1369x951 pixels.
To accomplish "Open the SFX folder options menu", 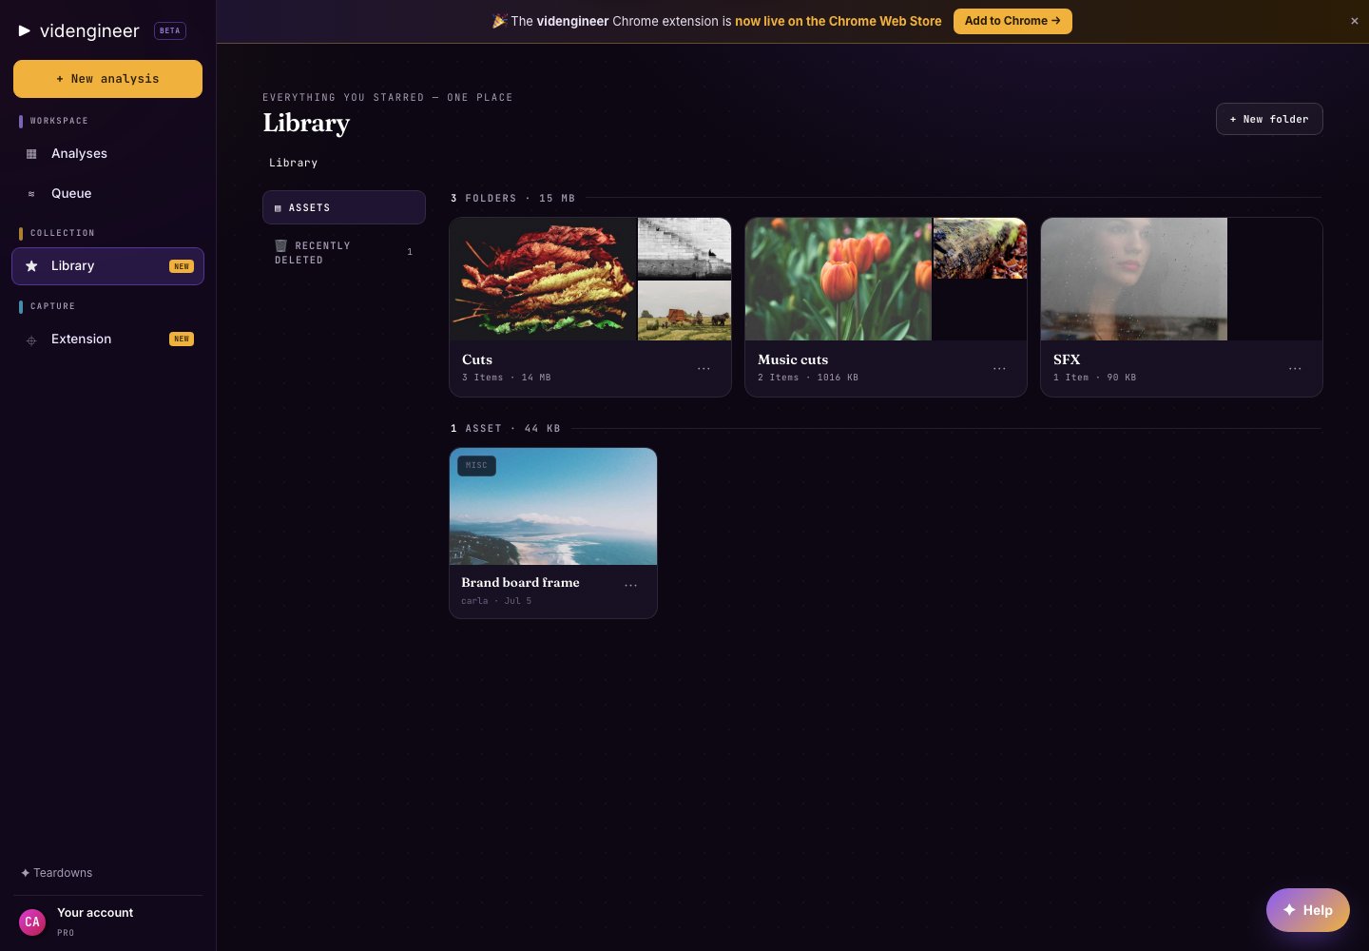I will click(x=1295, y=368).
